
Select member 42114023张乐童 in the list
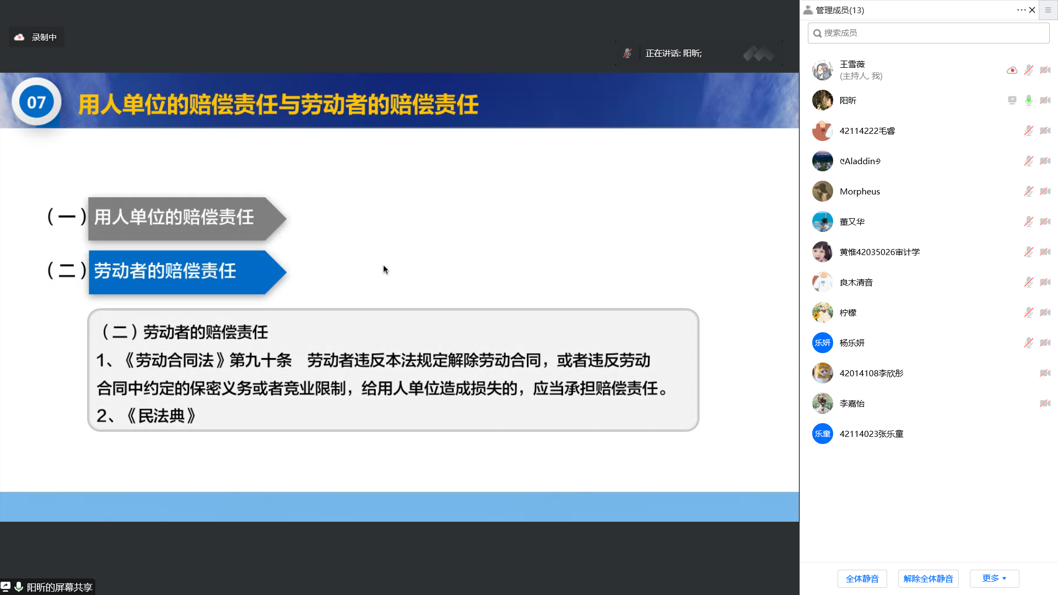pos(871,434)
